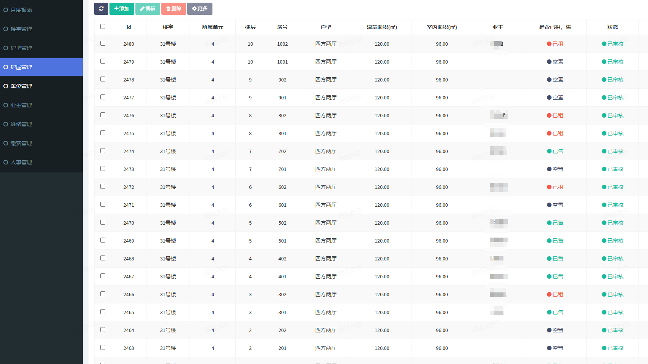This screenshot has height=364, width=648.
Task: Click the green 添加 add button
Action: coord(122,9)
